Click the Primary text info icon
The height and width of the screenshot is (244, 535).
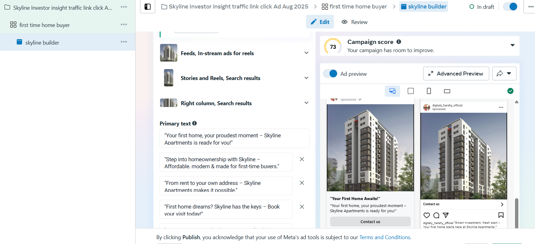pyautogui.click(x=195, y=123)
